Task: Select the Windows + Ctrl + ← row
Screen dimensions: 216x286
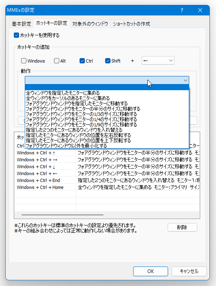Action: pos(107,173)
